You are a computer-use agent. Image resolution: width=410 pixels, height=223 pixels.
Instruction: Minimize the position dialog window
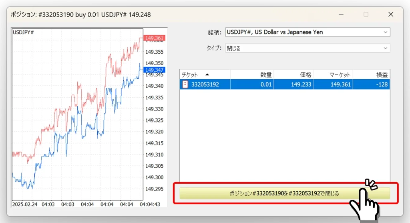[341, 14]
